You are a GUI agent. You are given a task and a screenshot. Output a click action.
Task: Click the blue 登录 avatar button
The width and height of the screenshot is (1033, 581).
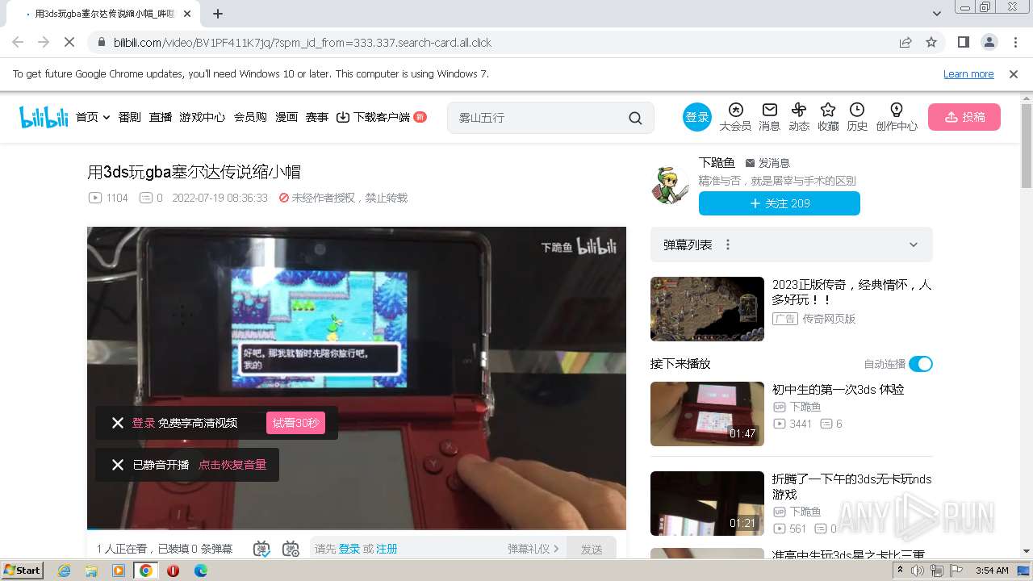point(696,117)
